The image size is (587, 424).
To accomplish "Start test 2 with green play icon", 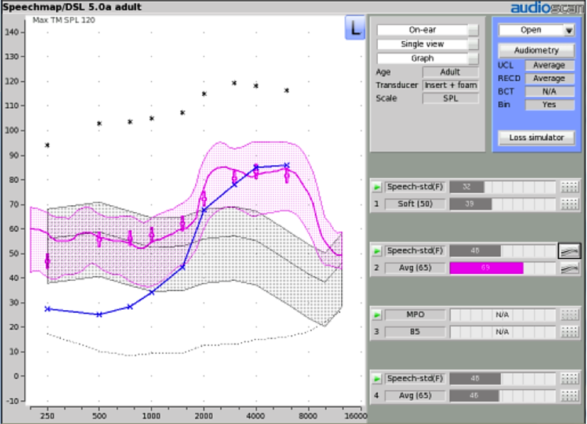I will coord(377,251).
